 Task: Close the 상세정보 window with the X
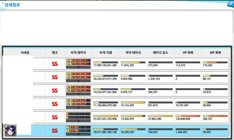click(x=231, y=3)
